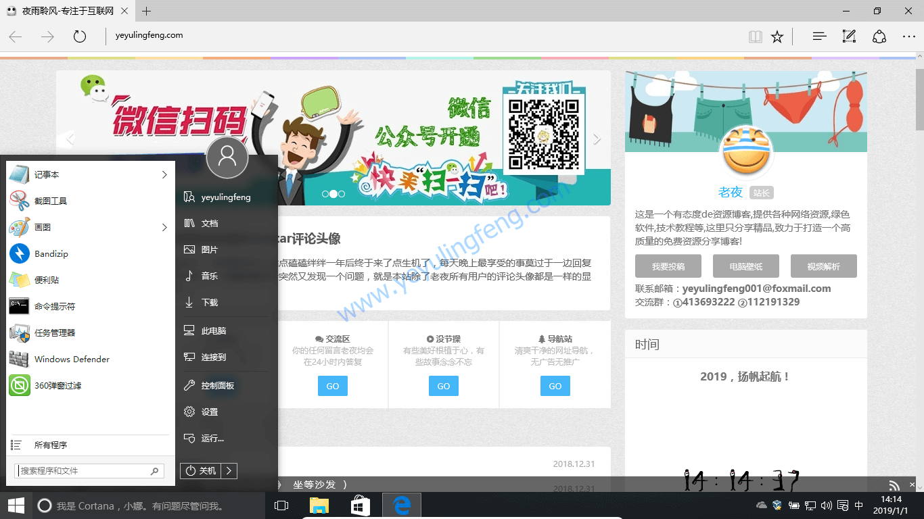Screen dimensions: 924x519
Task: Click the 我要投稿 button
Action: [668, 266]
